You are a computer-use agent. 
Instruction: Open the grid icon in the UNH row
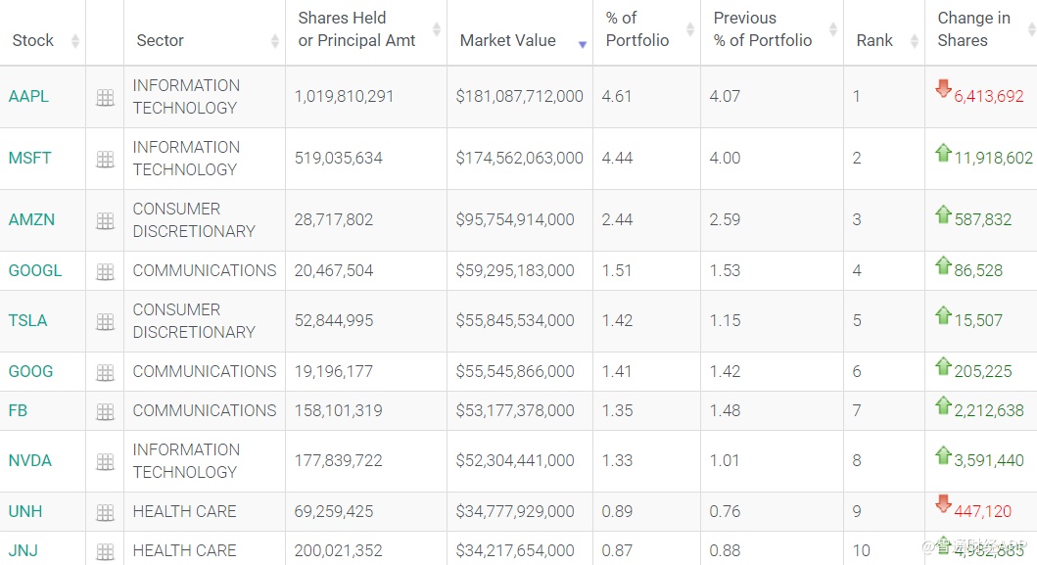(105, 513)
